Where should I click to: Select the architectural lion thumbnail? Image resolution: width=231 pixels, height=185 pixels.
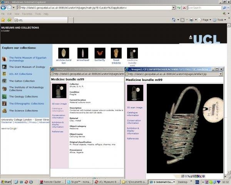pyautogui.click(x=64, y=53)
